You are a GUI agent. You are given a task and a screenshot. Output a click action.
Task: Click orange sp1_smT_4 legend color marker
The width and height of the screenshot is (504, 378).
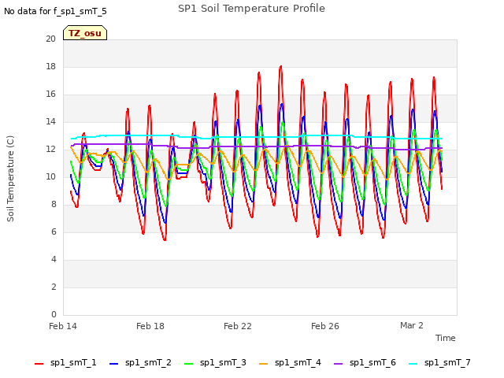coord(263,364)
